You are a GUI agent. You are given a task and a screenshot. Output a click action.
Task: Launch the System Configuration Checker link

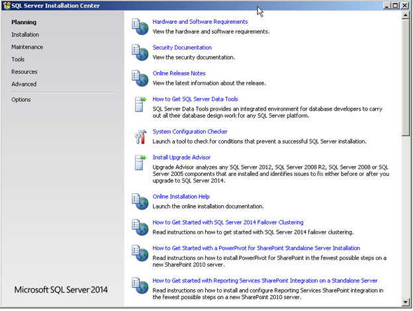click(x=190, y=132)
